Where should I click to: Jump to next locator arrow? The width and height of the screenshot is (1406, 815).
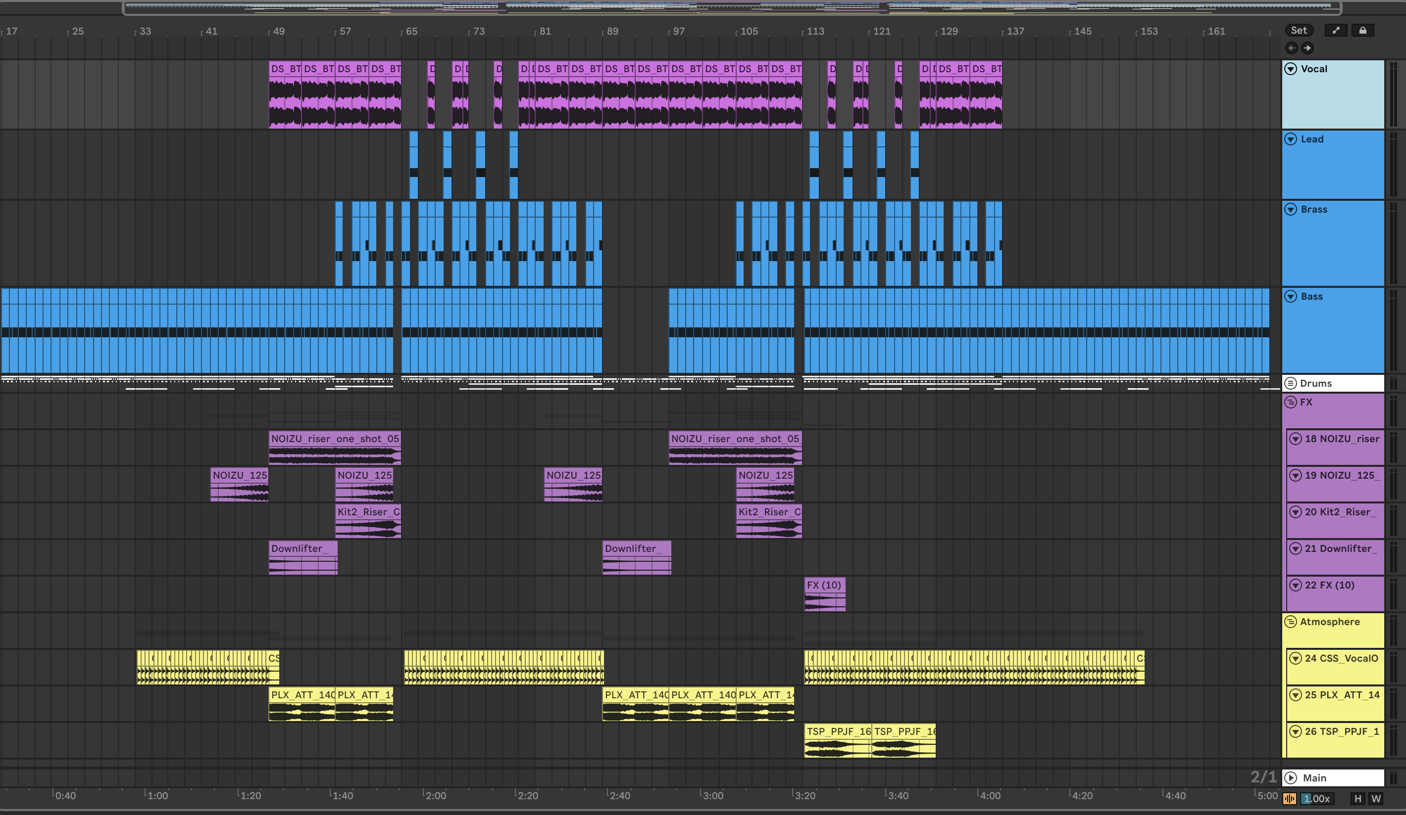click(x=1307, y=48)
